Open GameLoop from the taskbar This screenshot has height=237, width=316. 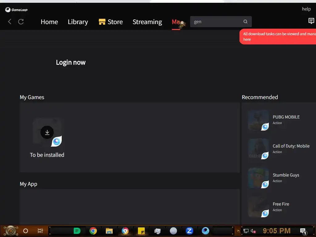[x=205, y=231]
